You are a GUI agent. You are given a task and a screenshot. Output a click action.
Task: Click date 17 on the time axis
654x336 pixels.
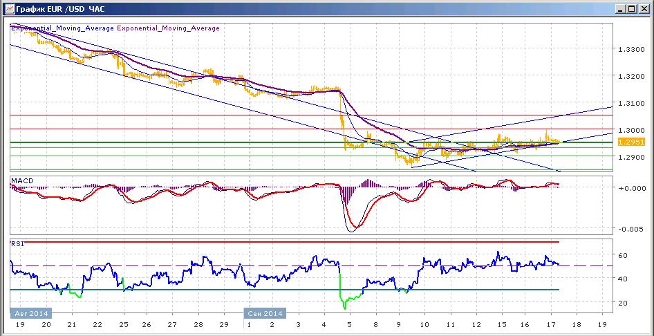pos(551,324)
